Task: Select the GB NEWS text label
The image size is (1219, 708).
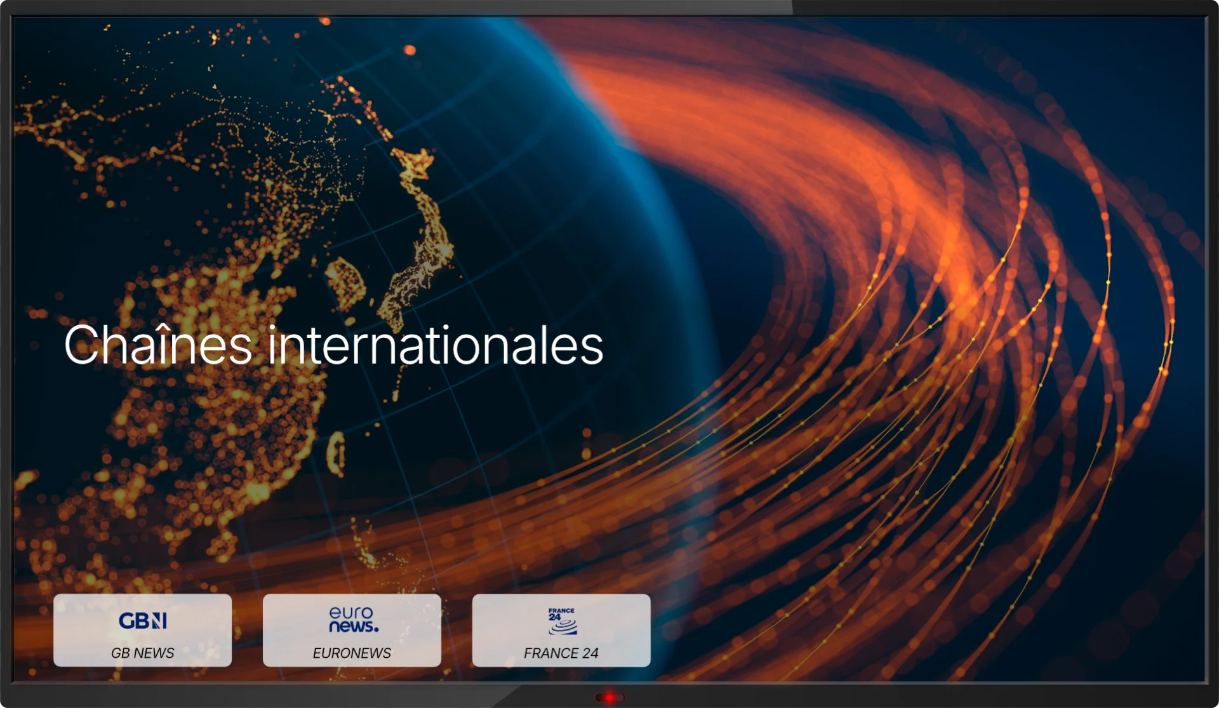Action: [x=142, y=653]
